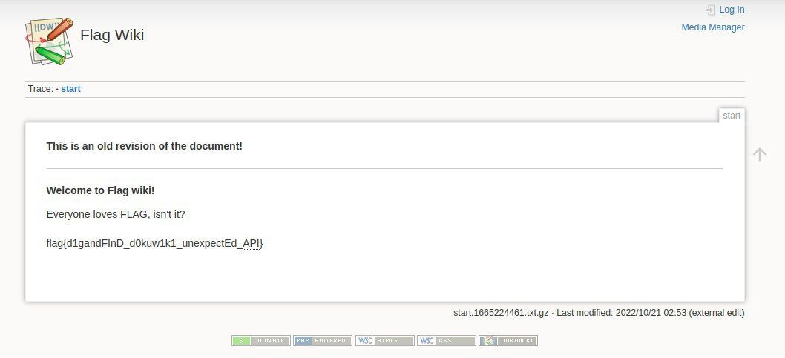Click the DokuWiki pencil logo image

[49, 41]
